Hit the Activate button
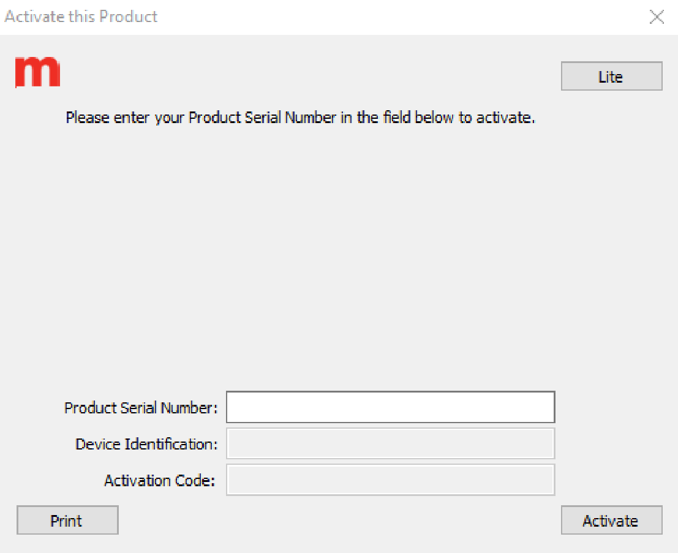 [x=611, y=520]
